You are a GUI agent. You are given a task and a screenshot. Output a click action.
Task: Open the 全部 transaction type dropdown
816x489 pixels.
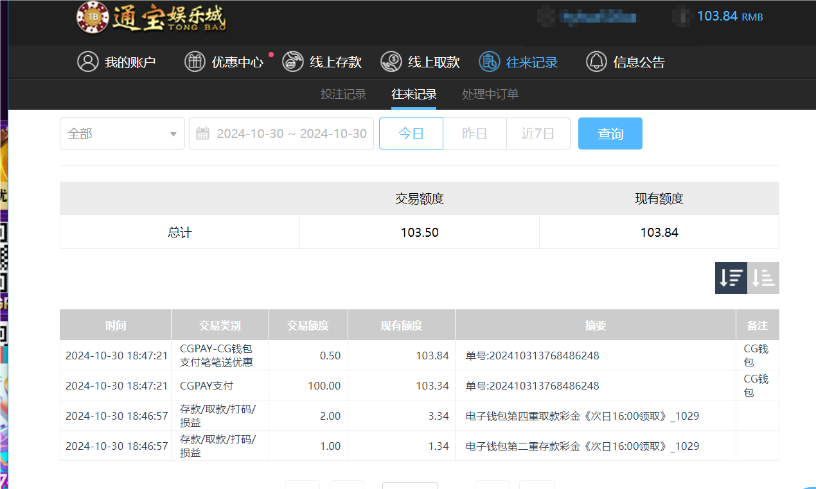tap(122, 133)
